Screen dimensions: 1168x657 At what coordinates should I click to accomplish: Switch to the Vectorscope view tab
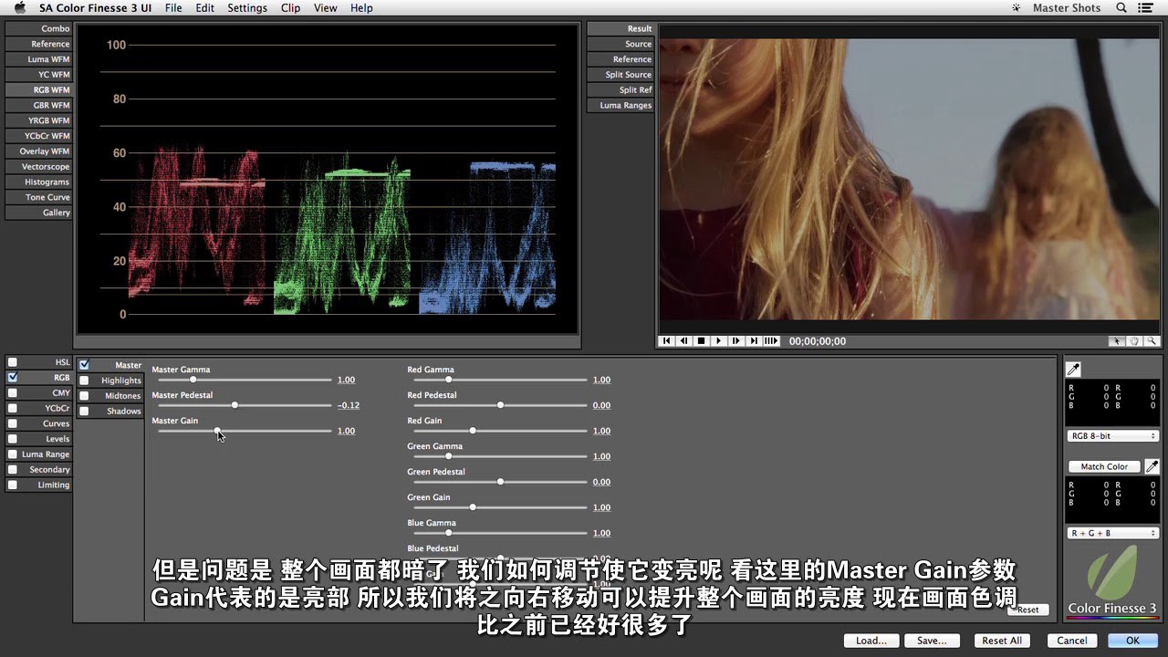(x=38, y=167)
